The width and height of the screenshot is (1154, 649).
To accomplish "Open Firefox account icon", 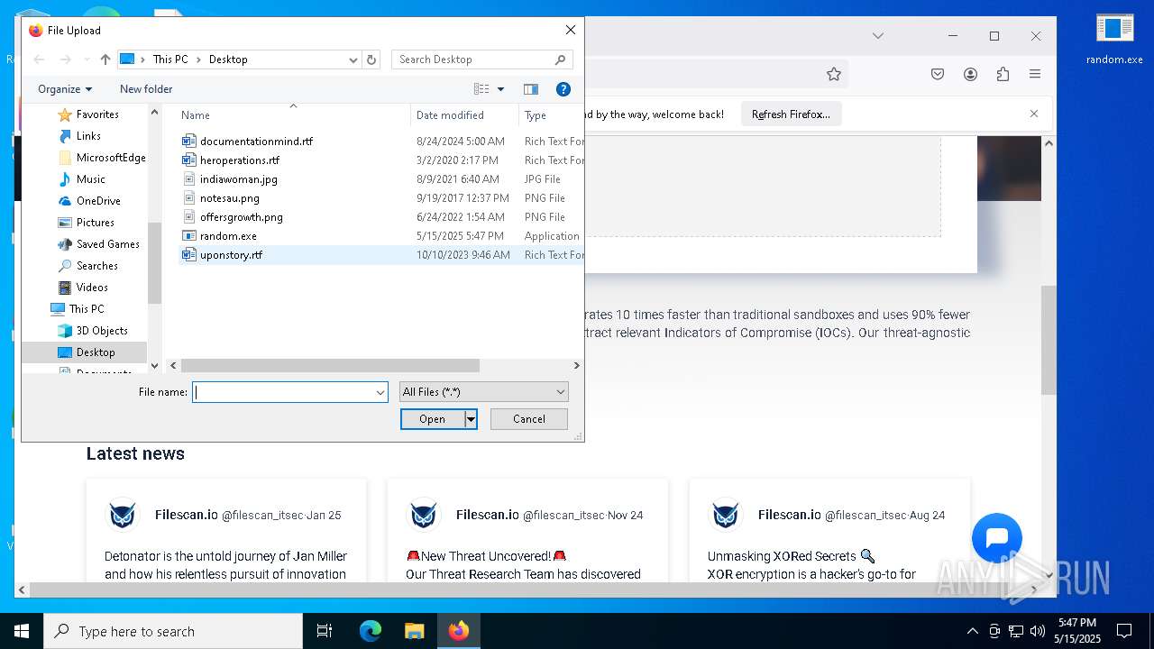I will pos(970,74).
